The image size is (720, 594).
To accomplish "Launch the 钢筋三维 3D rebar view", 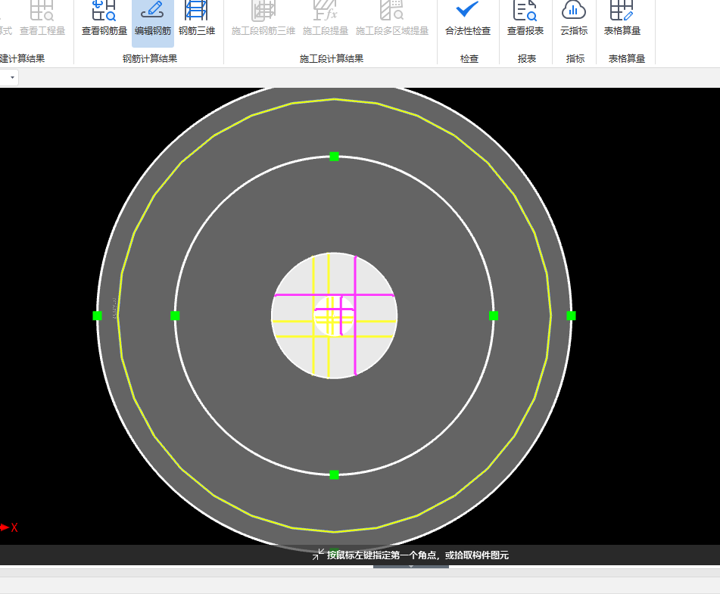I will (x=197, y=19).
